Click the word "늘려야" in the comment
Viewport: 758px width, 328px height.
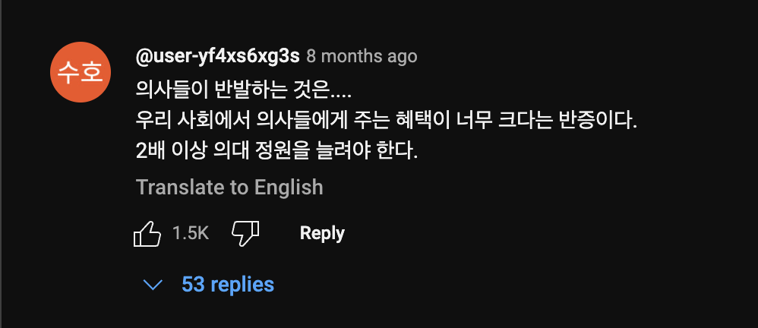click(x=365, y=151)
